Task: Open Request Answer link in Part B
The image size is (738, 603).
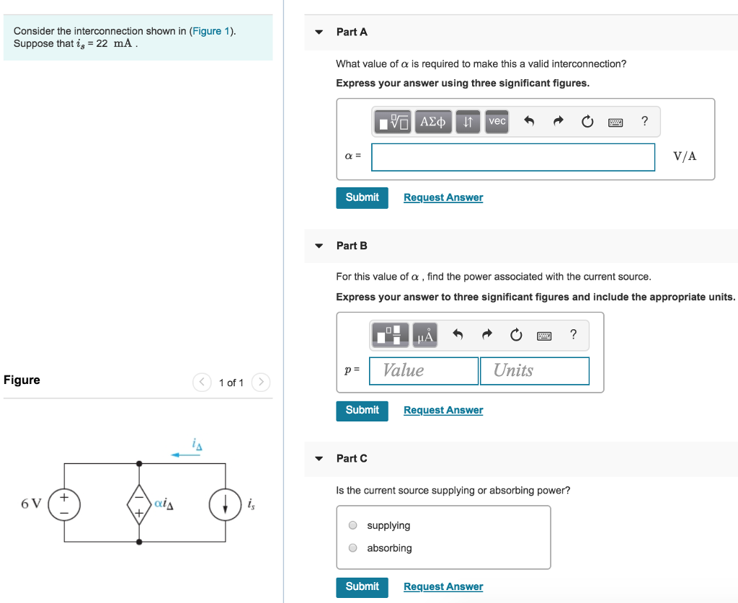Action: coord(443,409)
